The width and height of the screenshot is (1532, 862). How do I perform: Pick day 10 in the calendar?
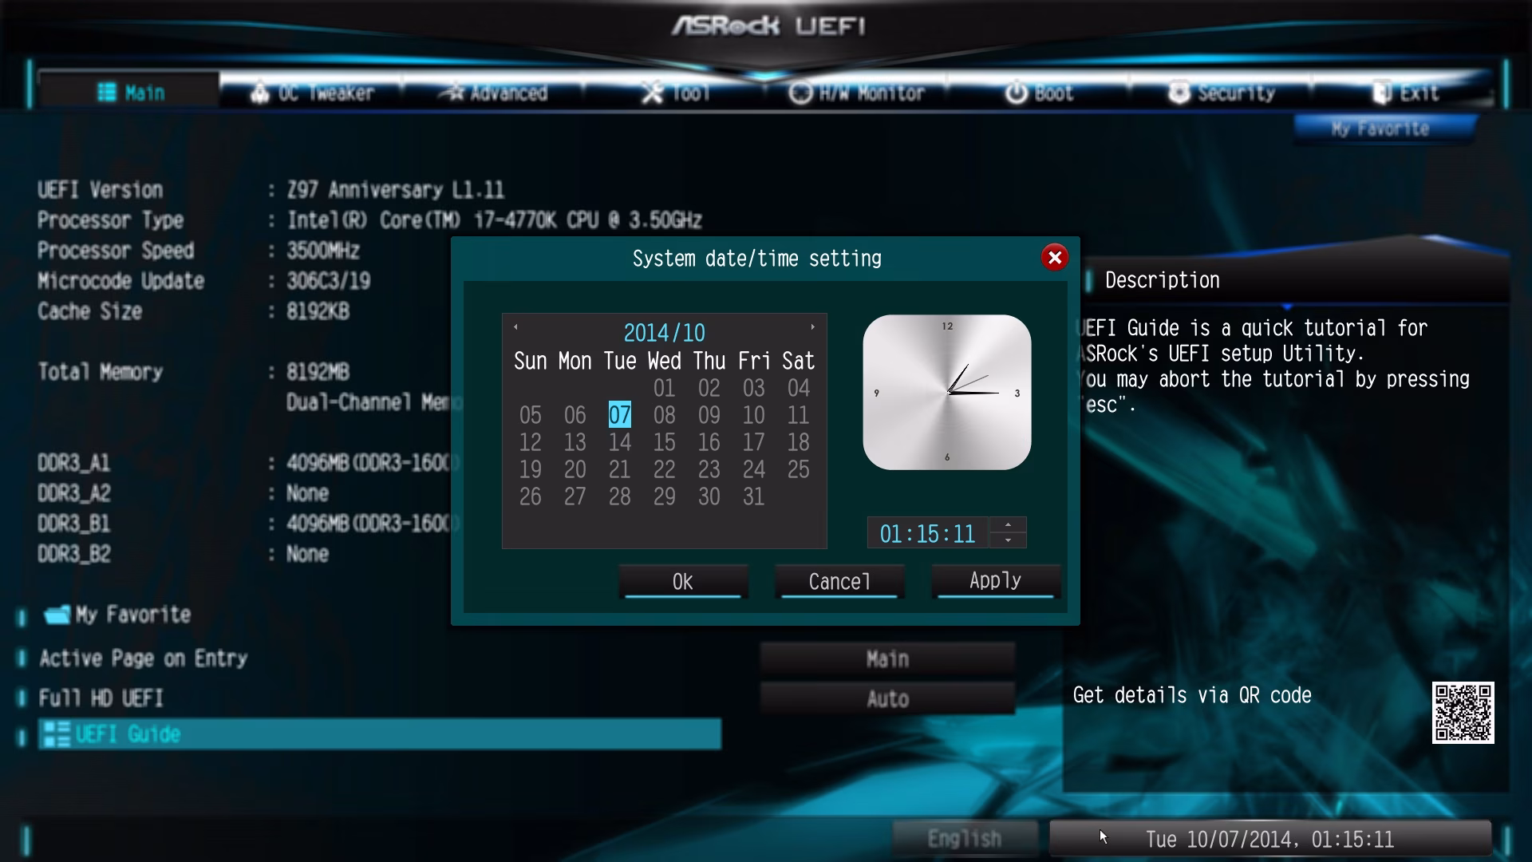pyautogui.click(x=754, y=415)
